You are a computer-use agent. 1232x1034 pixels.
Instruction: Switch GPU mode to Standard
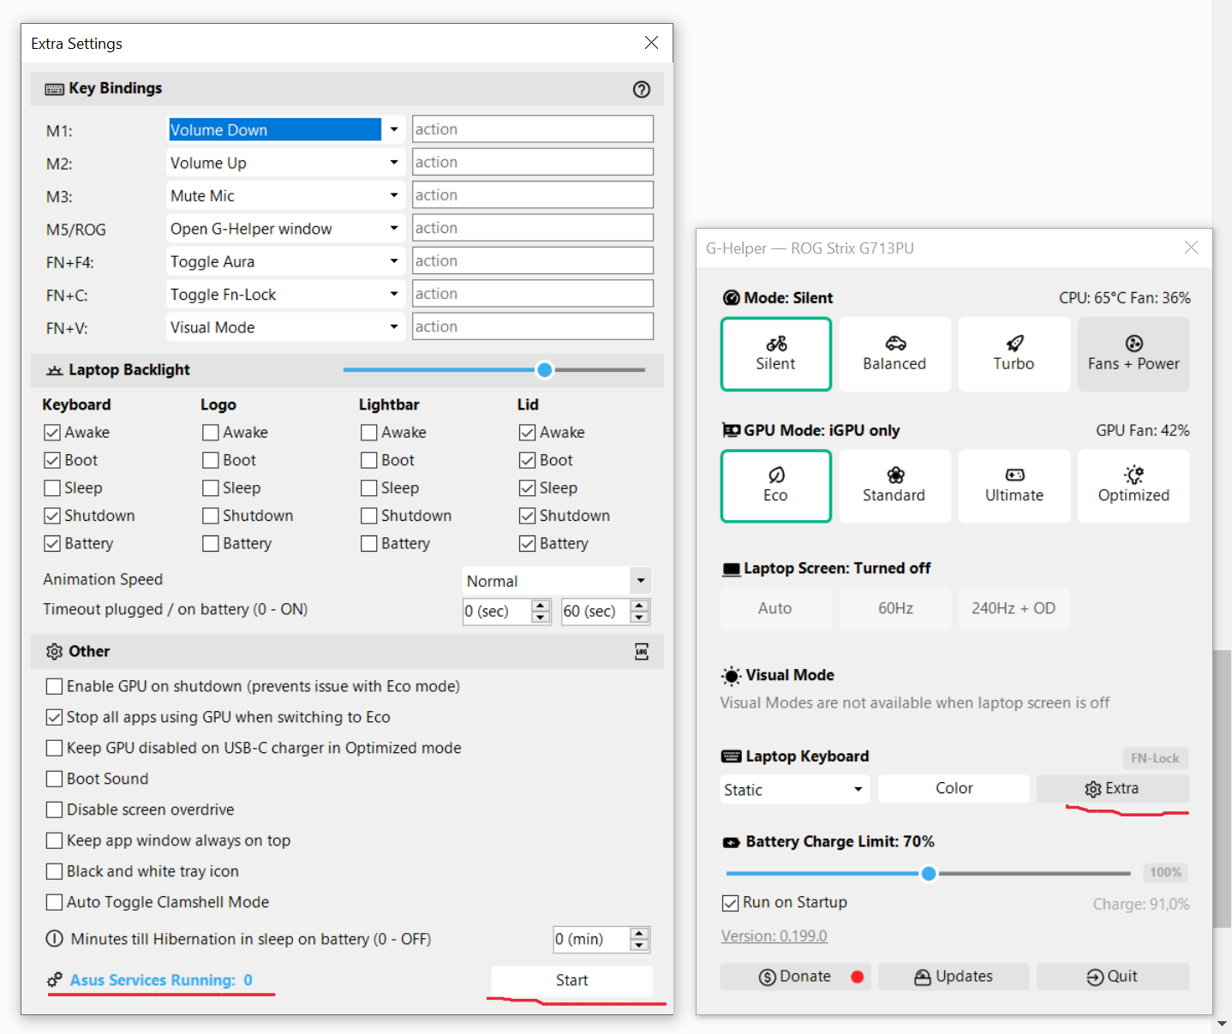pyautogui.click(x=894, y=486)
